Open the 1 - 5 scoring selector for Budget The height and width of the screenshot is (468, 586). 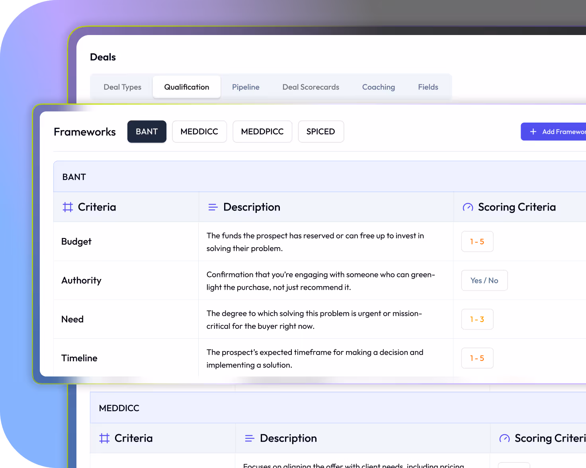click(477, 241)
